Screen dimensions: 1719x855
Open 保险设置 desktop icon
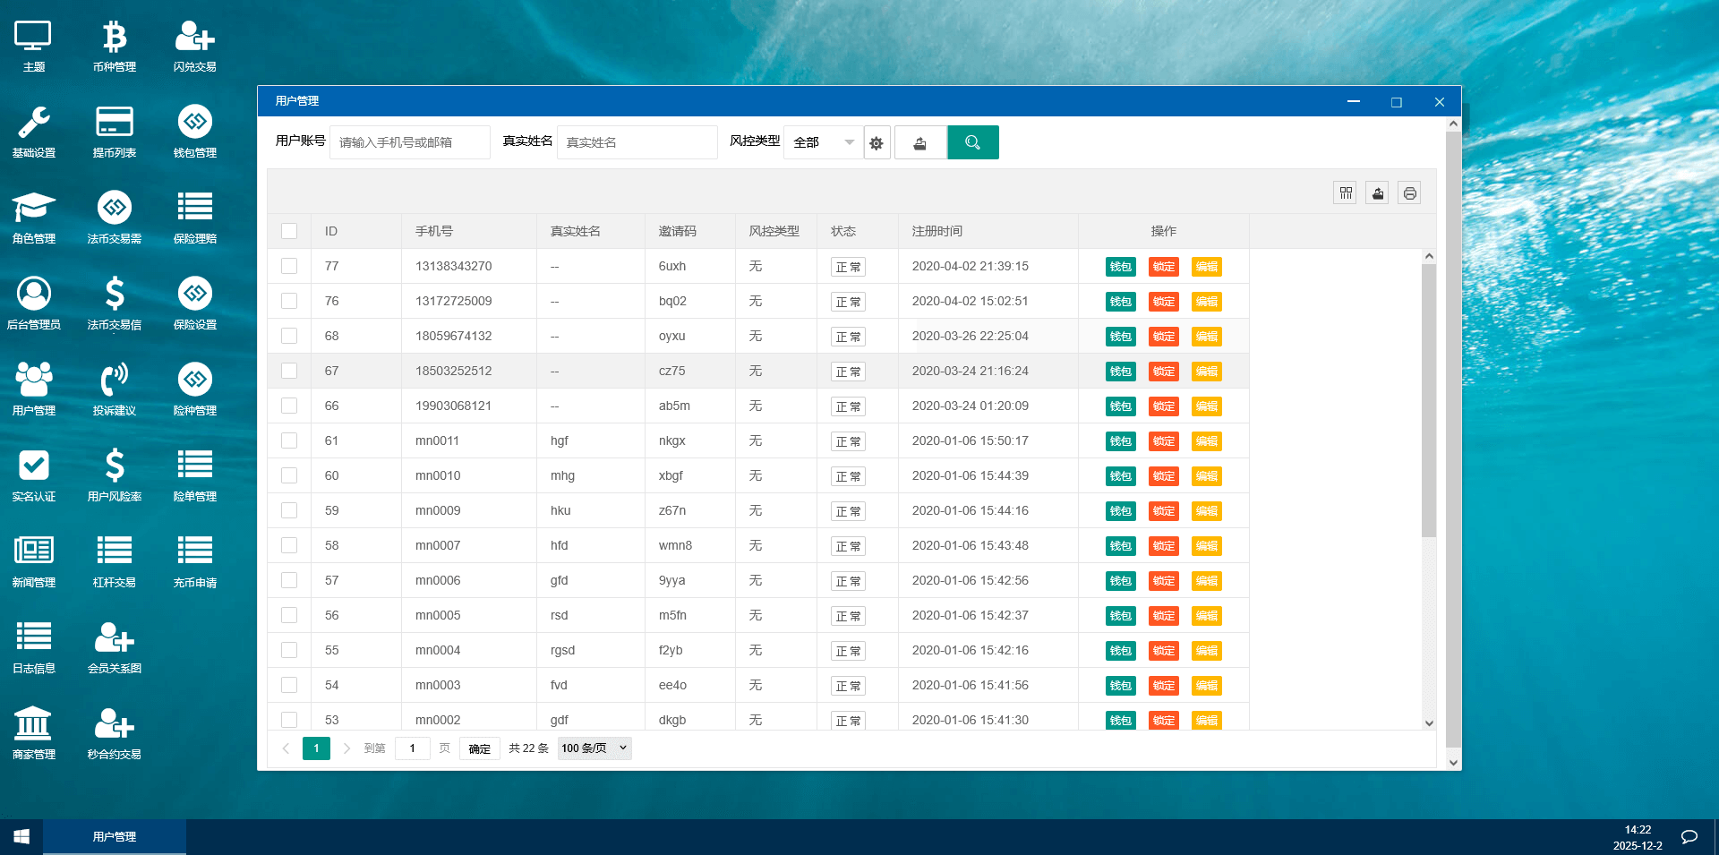[x=194, y=303]
